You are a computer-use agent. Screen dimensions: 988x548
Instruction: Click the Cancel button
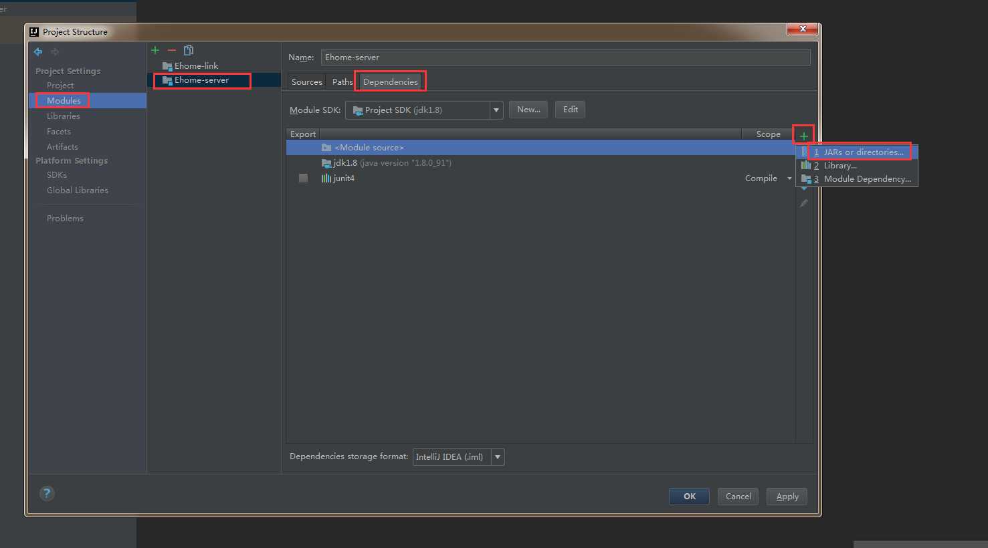pyautogui.click(x=738, y=497)
